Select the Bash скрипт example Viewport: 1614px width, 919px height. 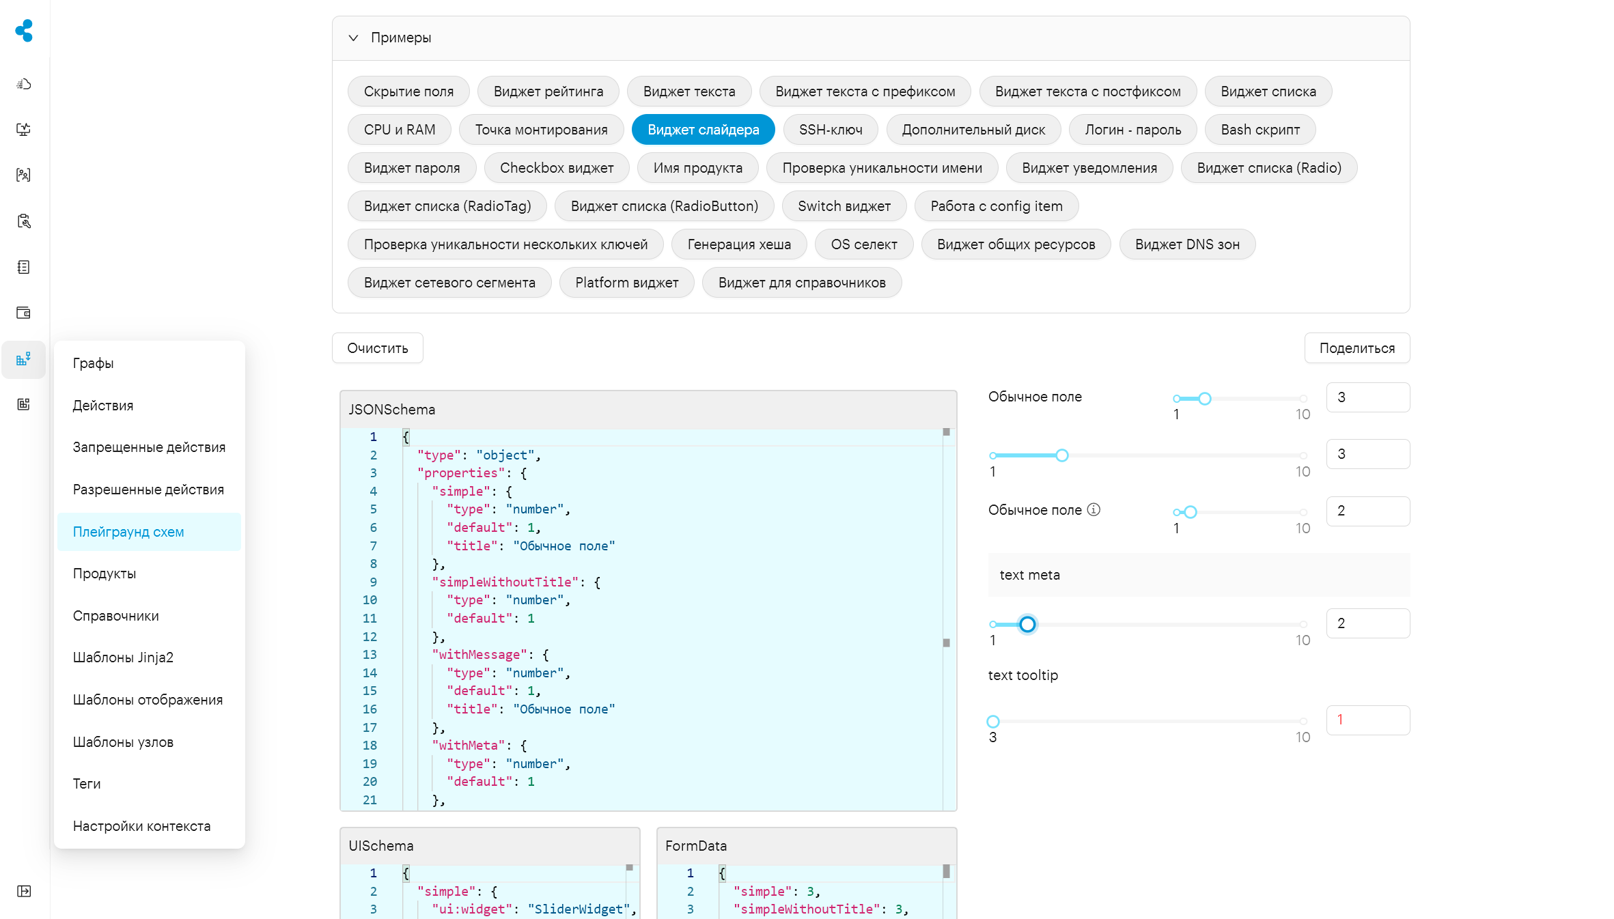click(x=1260, y=130)
